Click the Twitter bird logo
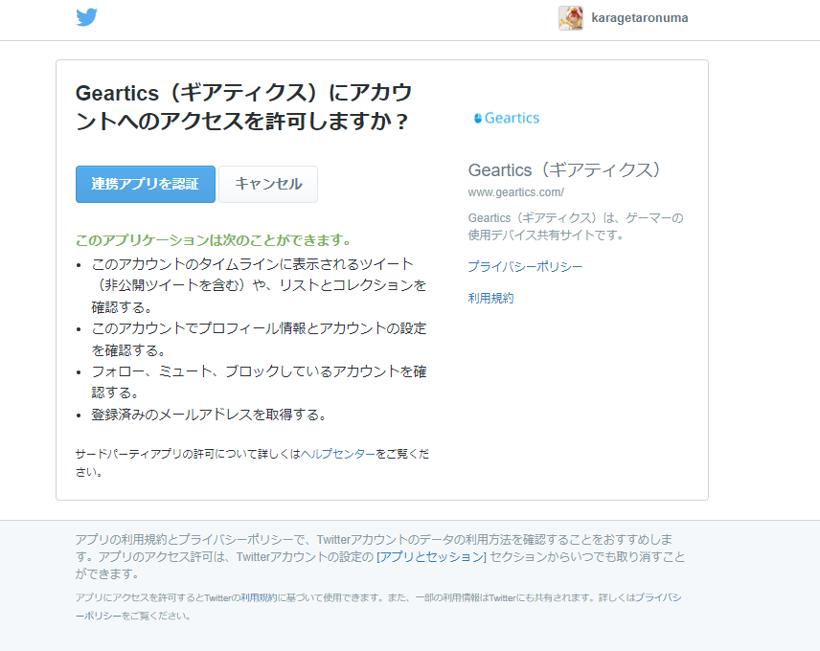Screen dimensions: 820x651 (x=87, y=16)
